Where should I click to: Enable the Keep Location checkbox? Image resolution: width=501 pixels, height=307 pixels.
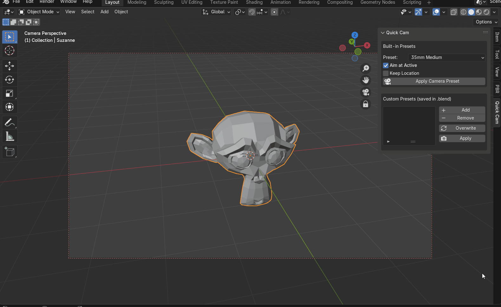(x=386, y=73)
